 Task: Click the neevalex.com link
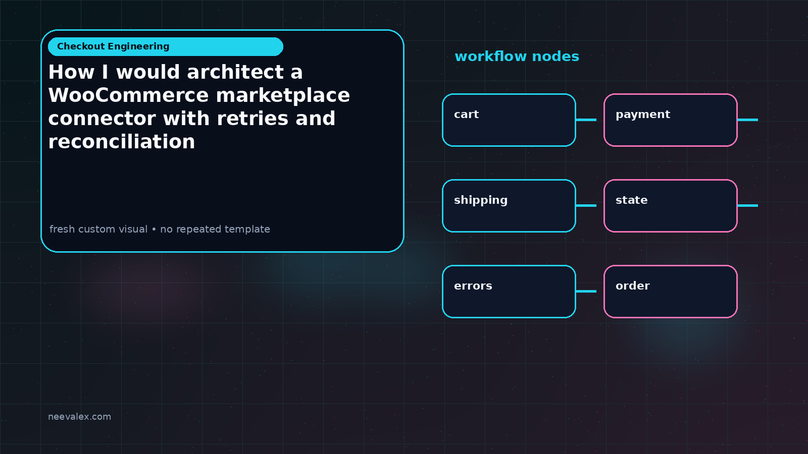coord(80,417)
